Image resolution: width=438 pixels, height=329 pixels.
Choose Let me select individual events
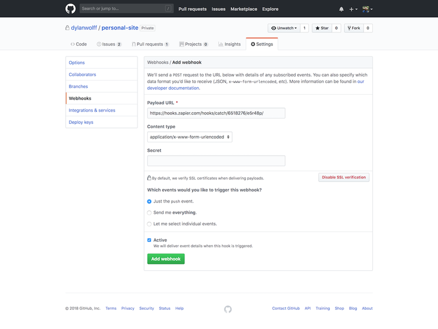tap(149, 223)
